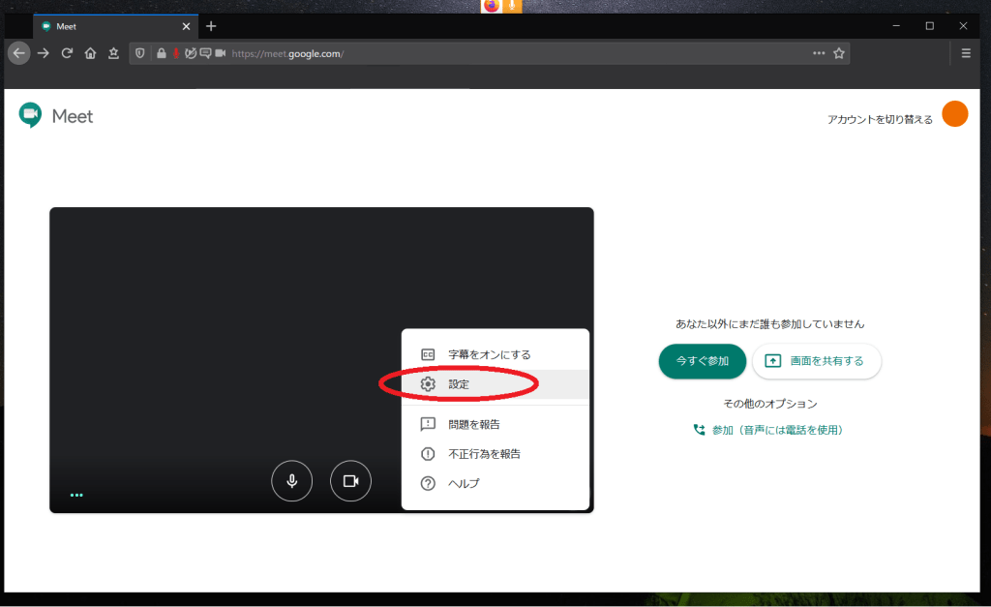Reload the Meet page
The width and height of the screenshot is (991, 607).
tap(67, 53)
